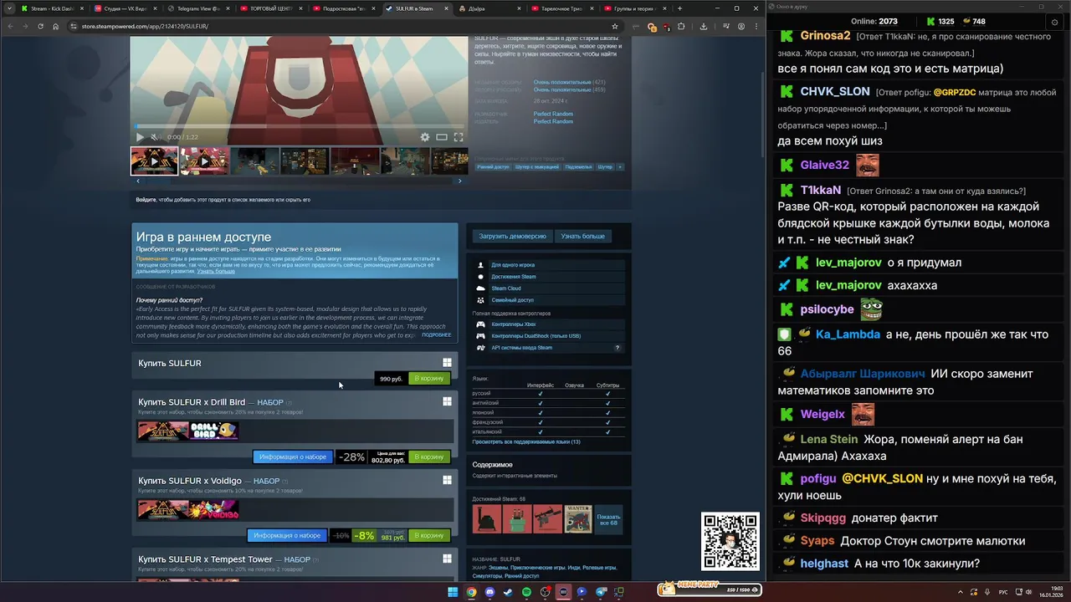Show hidden system tray icons

tap(961, 592)
